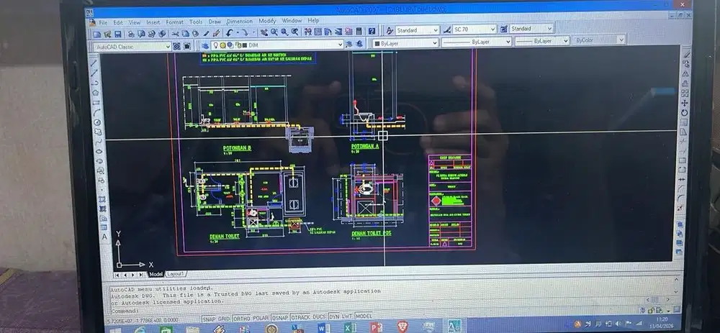Open the Insert menu
The width and height of the screenshot is (720, 333).
pos(153,22)
